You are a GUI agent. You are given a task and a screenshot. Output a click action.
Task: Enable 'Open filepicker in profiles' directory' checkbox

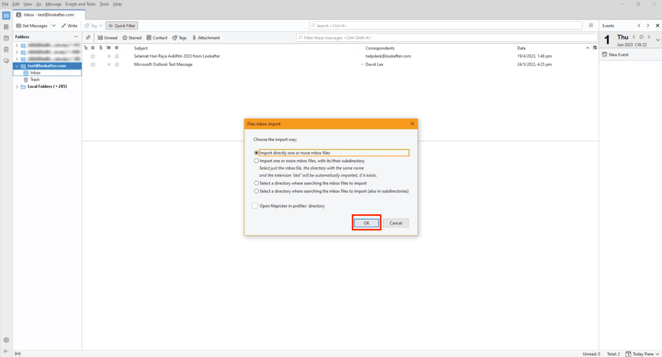[255, 206]
